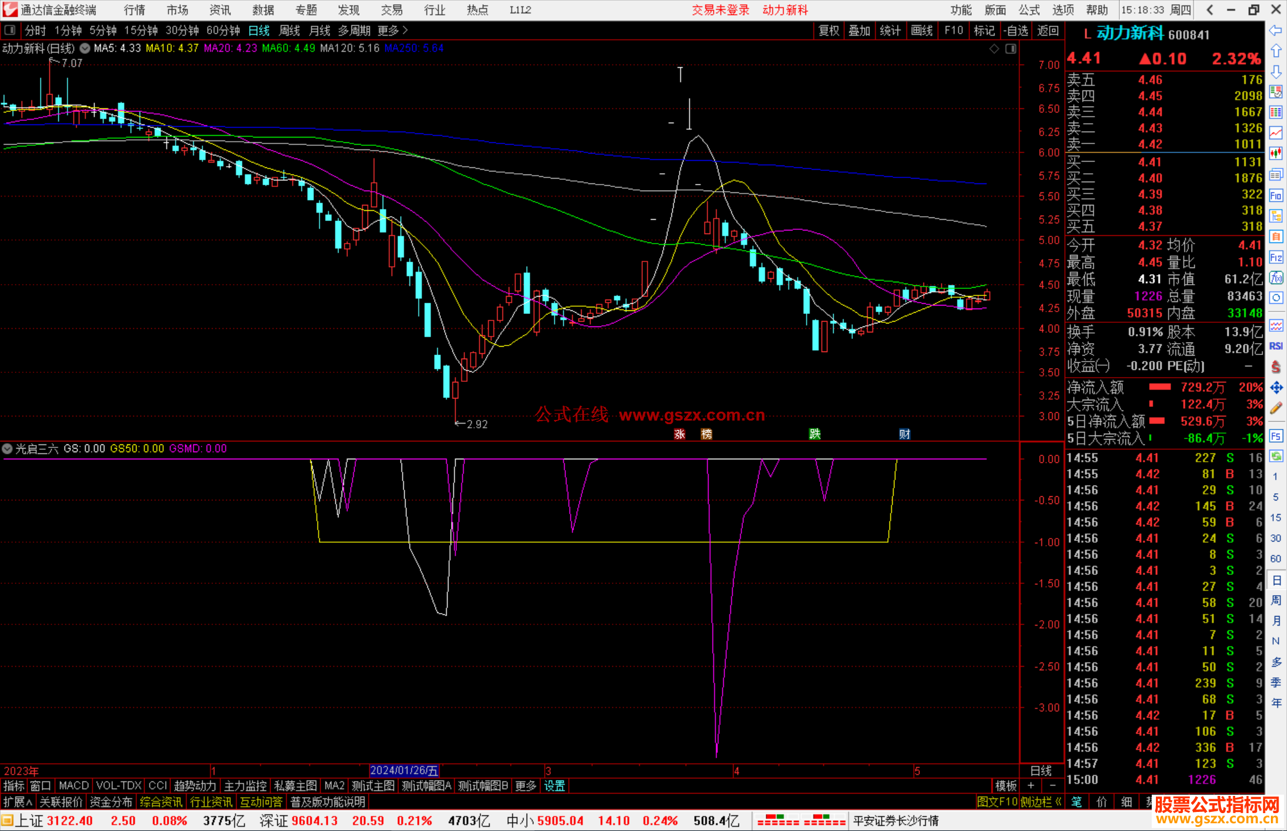Toggle panel layout square at top-left
The image size is (1287, 831).
(10, 30)
